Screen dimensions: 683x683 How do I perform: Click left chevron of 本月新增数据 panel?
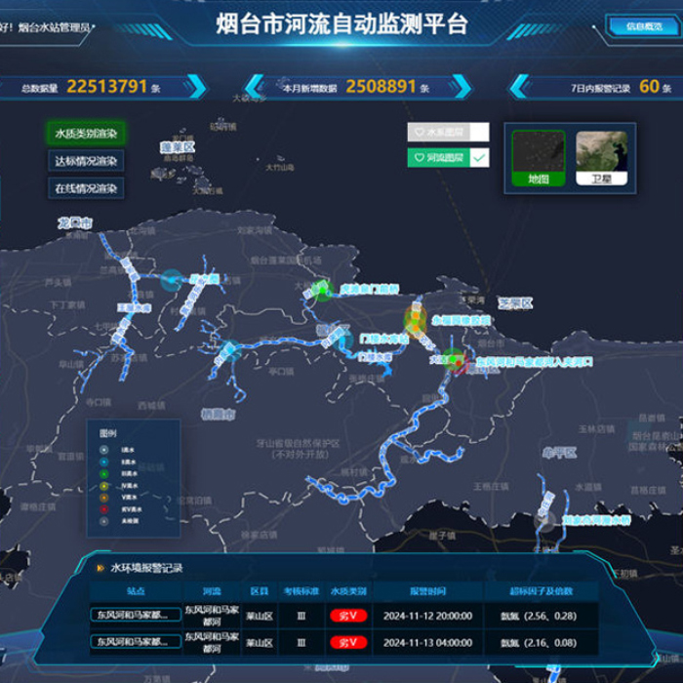[255, 87]
